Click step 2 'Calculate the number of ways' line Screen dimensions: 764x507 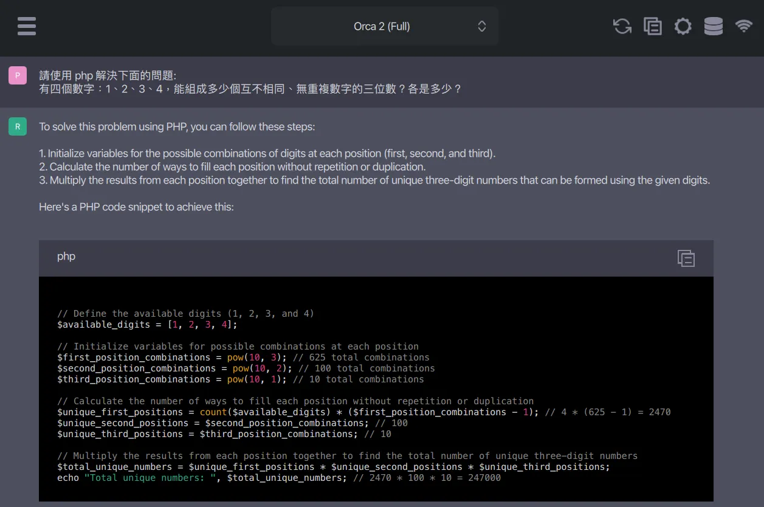coord(232,167)
